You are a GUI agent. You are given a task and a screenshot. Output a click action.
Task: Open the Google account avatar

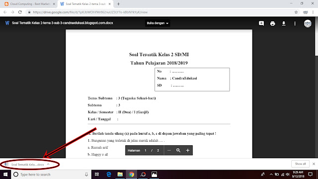coord(308,23)
